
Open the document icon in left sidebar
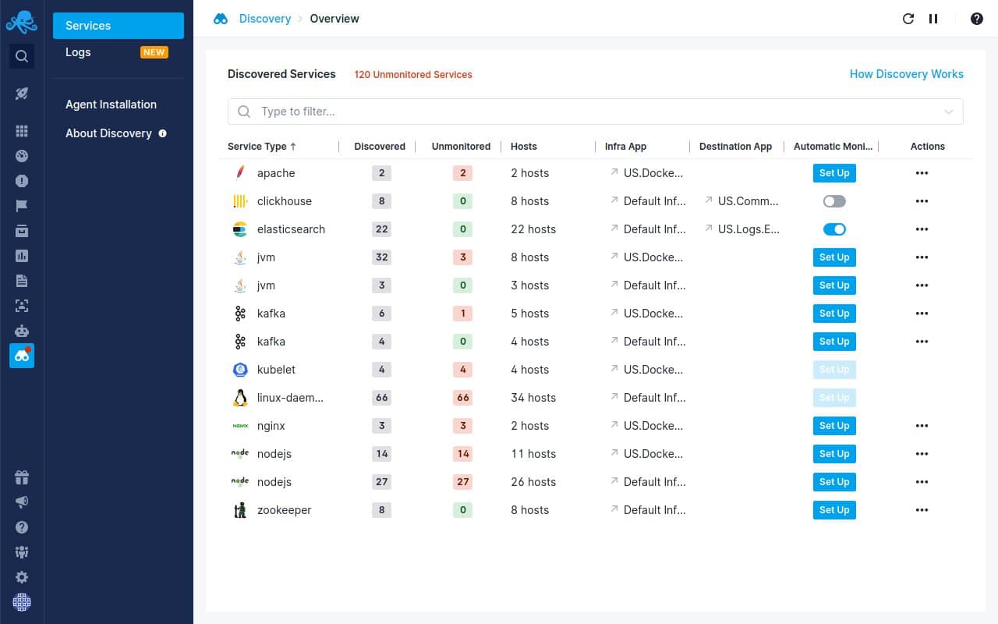coord(22,281)
